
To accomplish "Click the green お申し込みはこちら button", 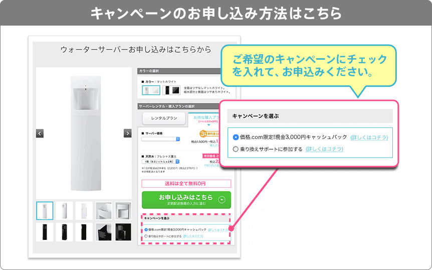I will click(186, 200).
